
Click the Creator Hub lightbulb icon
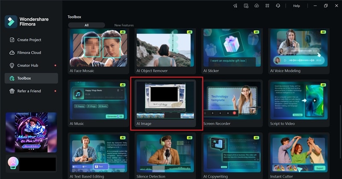pyautogui.click(x=12, y=65)
